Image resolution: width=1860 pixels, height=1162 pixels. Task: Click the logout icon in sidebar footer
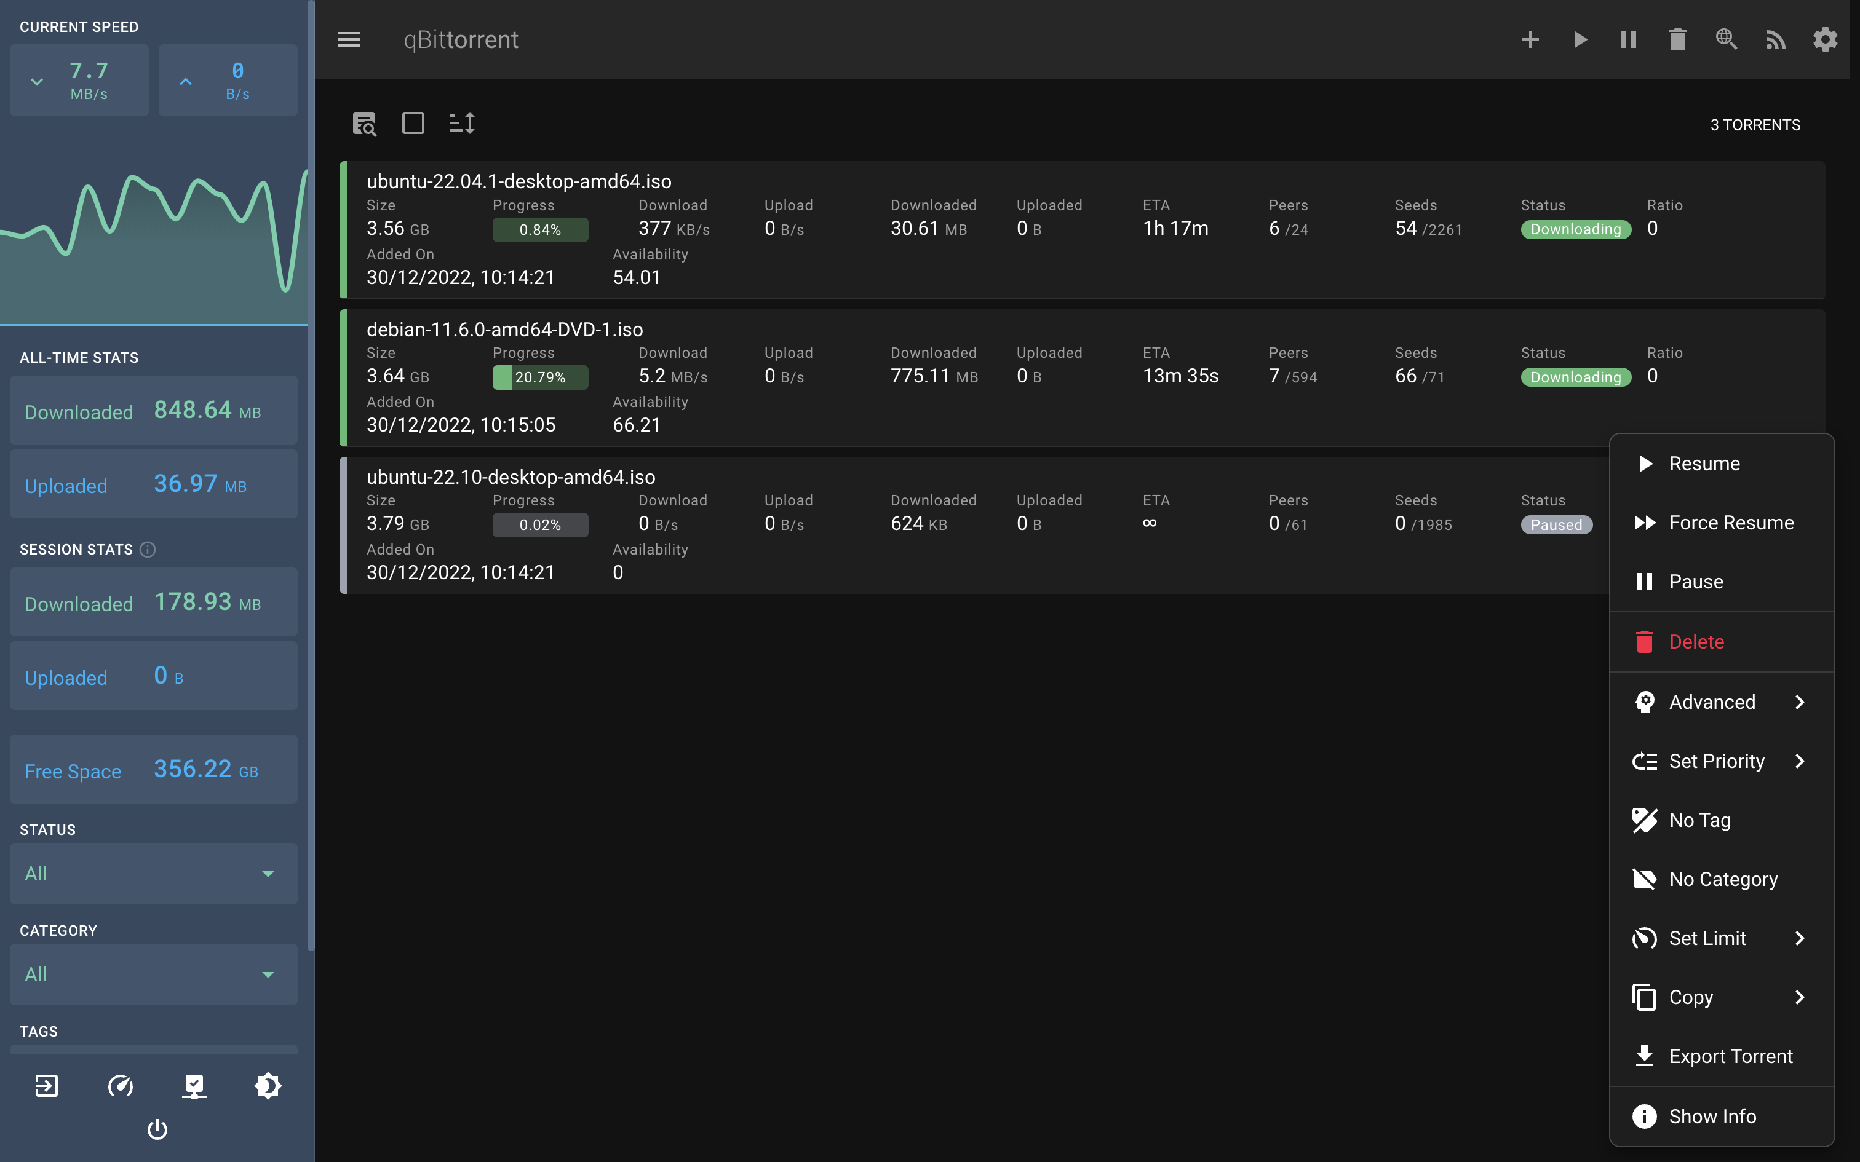click(47, 1085)
